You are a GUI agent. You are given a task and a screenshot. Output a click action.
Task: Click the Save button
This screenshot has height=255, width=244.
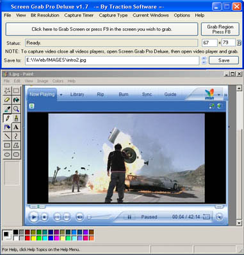(x=224, y=60)
